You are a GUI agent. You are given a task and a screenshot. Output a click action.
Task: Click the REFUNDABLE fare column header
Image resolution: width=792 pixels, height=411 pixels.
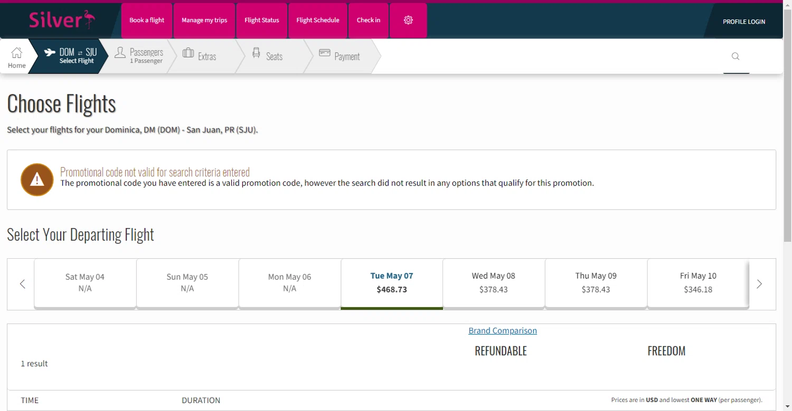pos(501,351)
